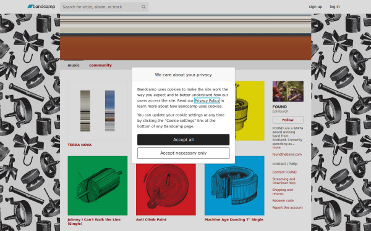The width and height of the screenshot is (371, 231).
Task: Open Machine Age Dancing 7" Single title link
Action: [x=234, y=219]
